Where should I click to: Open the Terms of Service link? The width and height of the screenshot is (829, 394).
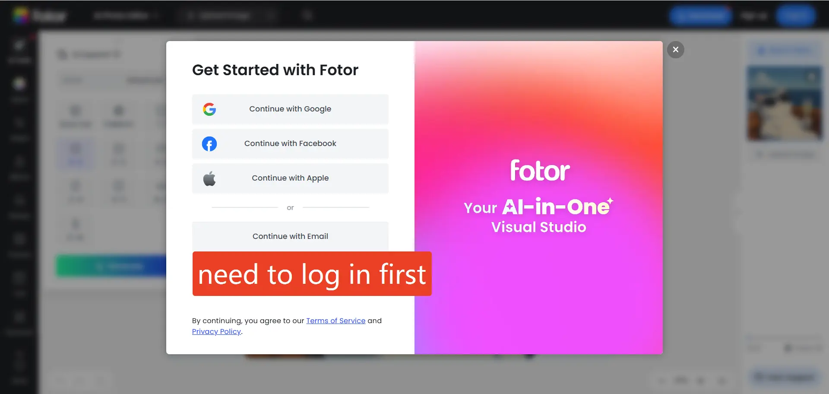pos(336,321)
